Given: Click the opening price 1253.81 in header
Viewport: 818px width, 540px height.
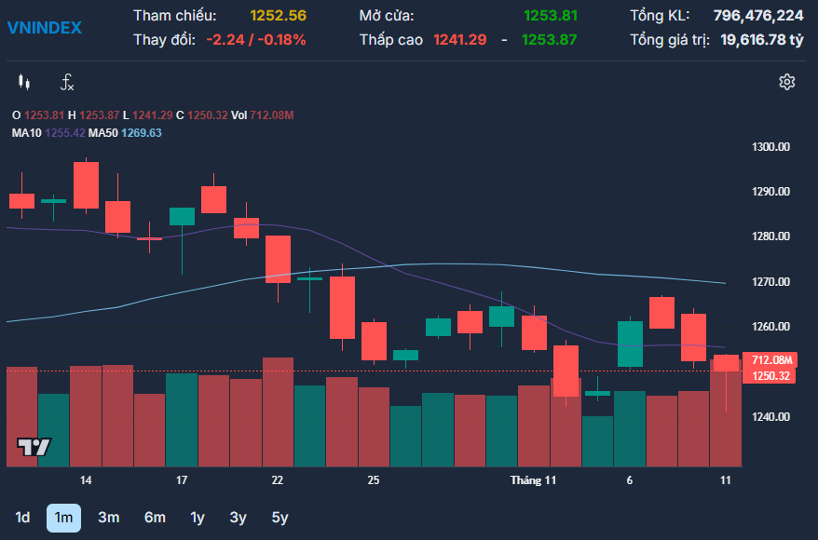Looking at the screenshot, I should coord(551,16).
